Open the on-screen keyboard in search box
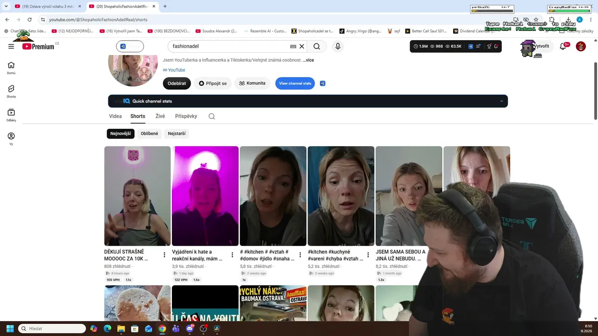Viewport: 598px width, 336px height. (293, 46)
